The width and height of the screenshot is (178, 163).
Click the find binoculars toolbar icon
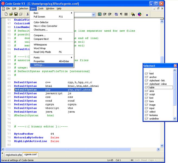133,14
